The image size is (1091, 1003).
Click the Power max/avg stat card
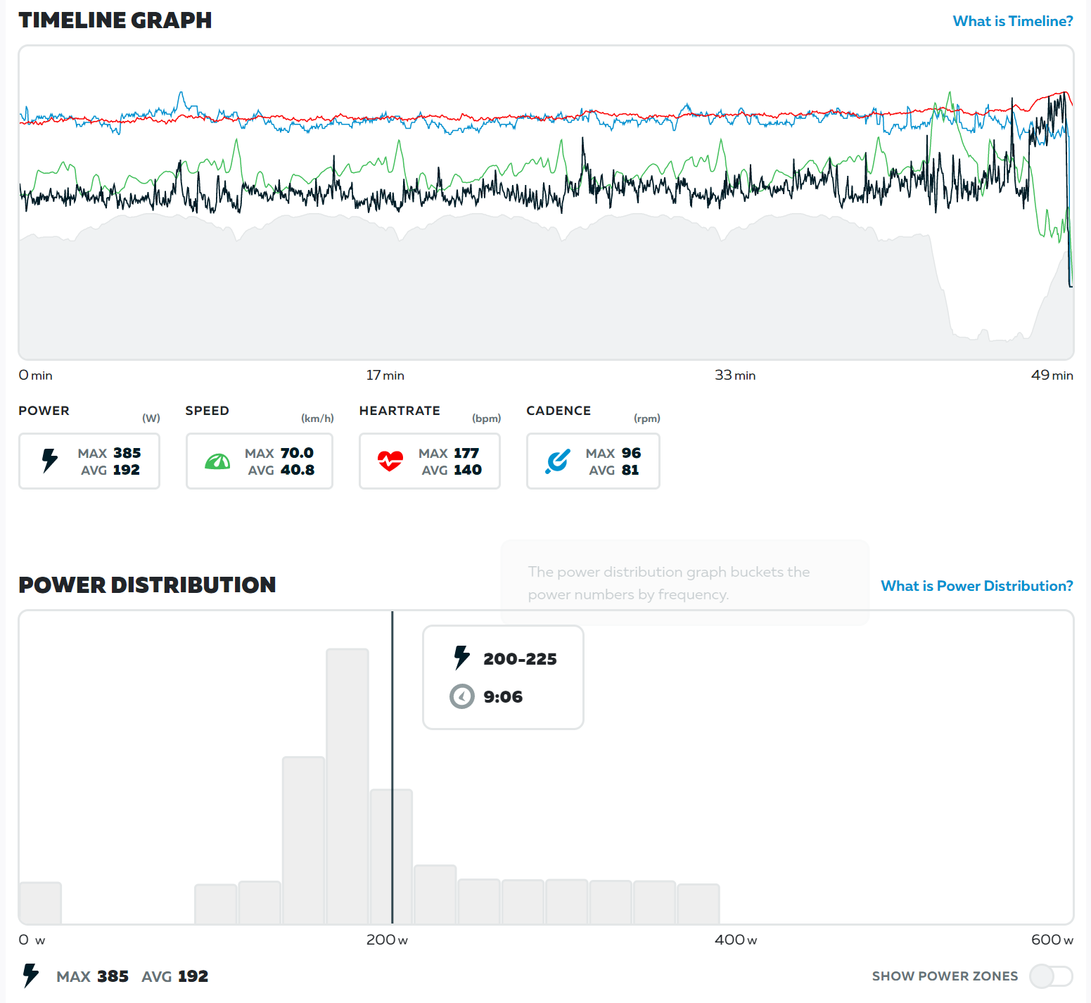pos(89,461)
